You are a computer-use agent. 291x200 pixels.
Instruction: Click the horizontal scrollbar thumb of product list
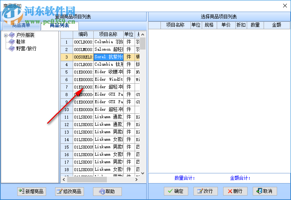(x=87, y=180)
